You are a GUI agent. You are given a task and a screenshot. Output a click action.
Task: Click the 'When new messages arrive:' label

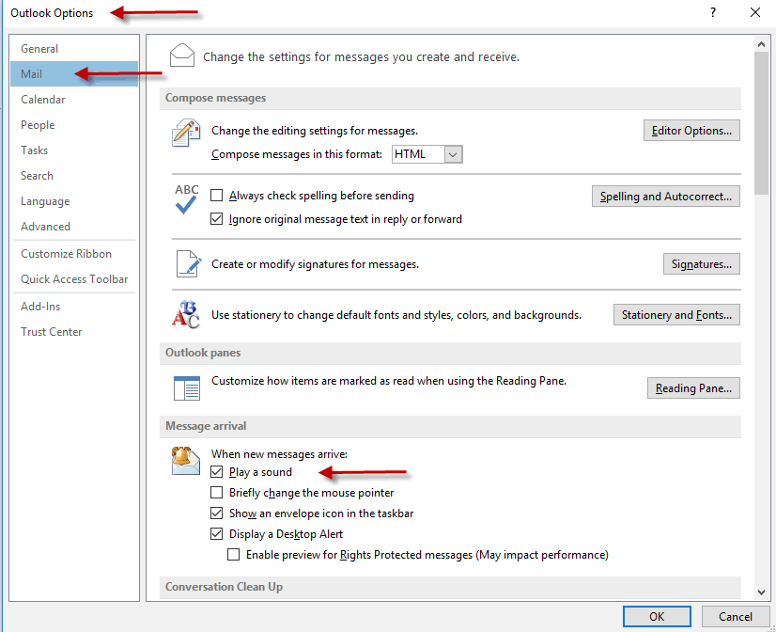pos(280,453)
